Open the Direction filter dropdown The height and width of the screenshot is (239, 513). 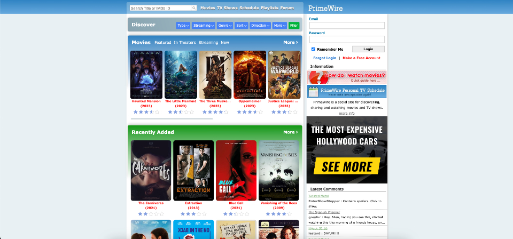tap(260, 26)
